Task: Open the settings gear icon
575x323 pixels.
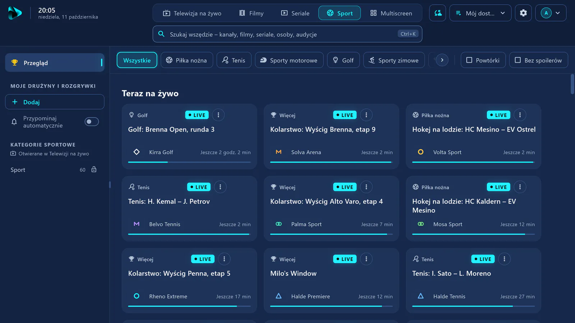Action: [x=523, y=13]
